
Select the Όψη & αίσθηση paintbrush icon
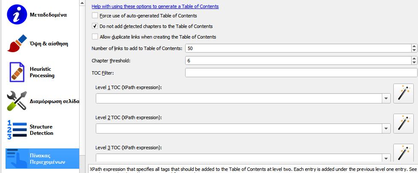click(x=17, y=43)
